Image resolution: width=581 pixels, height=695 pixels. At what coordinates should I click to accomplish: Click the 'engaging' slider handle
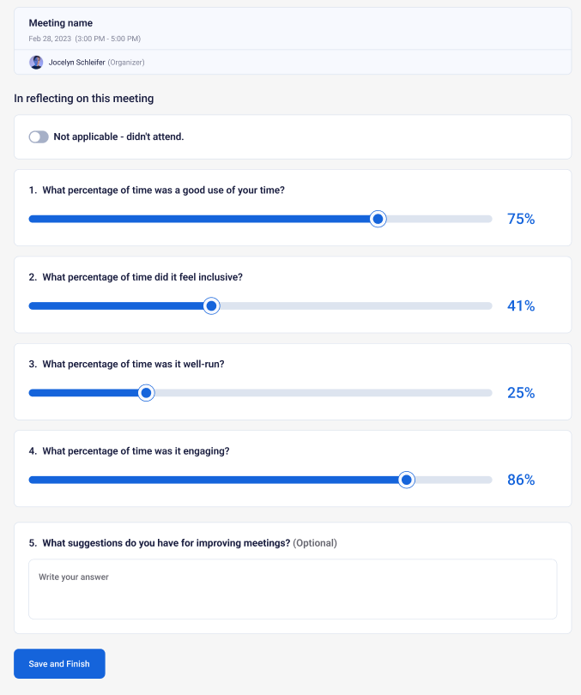(407, 480)
